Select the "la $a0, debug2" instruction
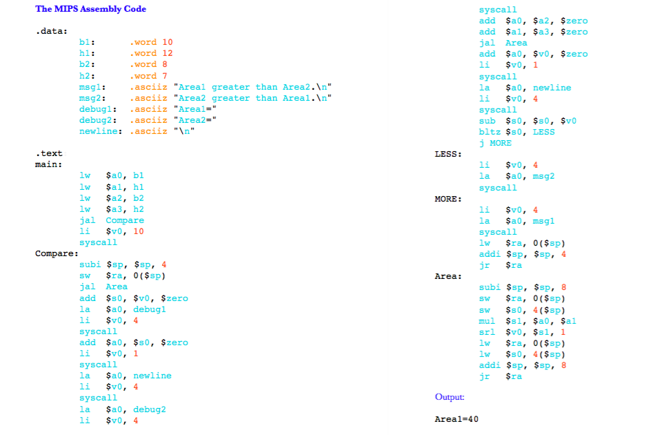The height and width of the screenshot is (435, 651). 123,409
